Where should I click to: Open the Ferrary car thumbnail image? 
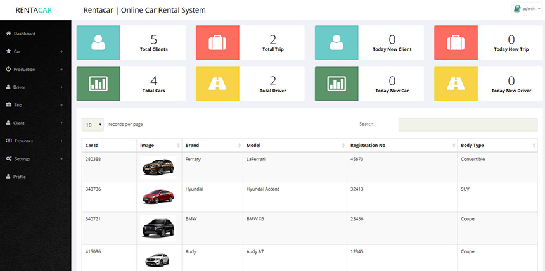coord(158,167)
